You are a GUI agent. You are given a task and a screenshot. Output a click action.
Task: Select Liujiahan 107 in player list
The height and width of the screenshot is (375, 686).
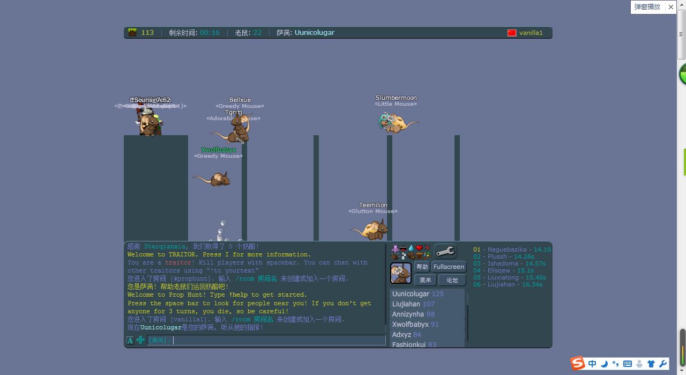[427, 304]
